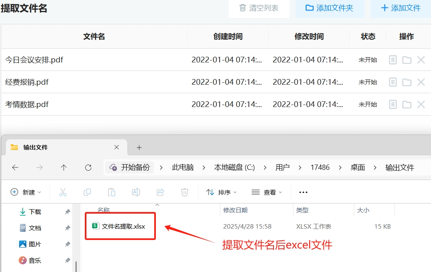Image resolution: width=431 pixels, height=272 pixels.
Task: Open the more options ellipsis menu
Action: [303, 192]
